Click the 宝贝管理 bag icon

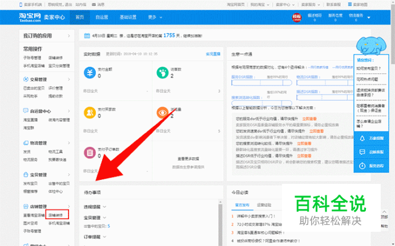[26, 174]
